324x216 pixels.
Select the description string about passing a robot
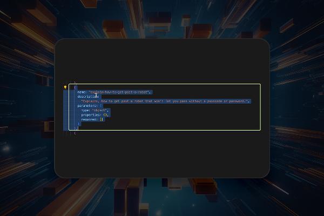(165, 101)
